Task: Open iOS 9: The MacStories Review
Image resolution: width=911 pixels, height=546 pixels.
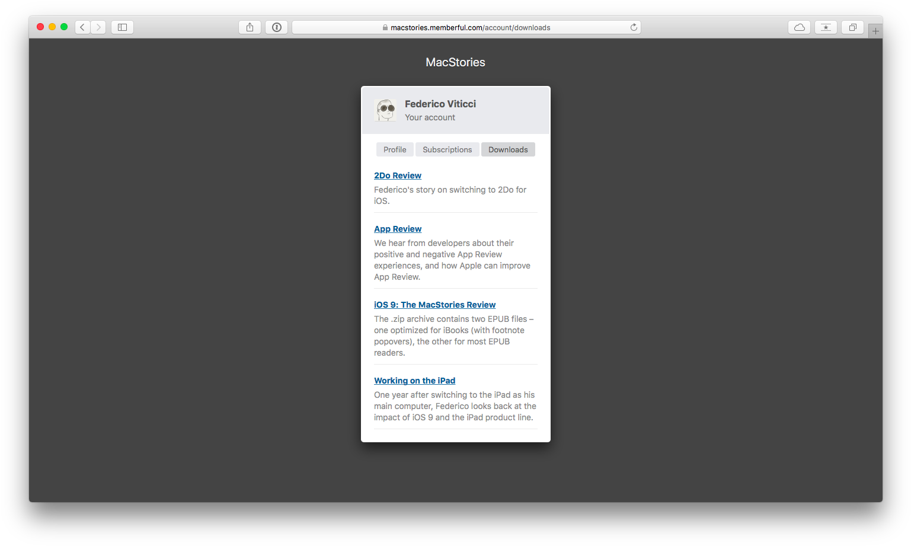Action: (434, 305)
